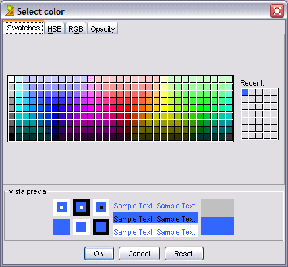288x267 pixels.
Task: Pick the second empty cell in the Recent grid
Action: (252, 92)
